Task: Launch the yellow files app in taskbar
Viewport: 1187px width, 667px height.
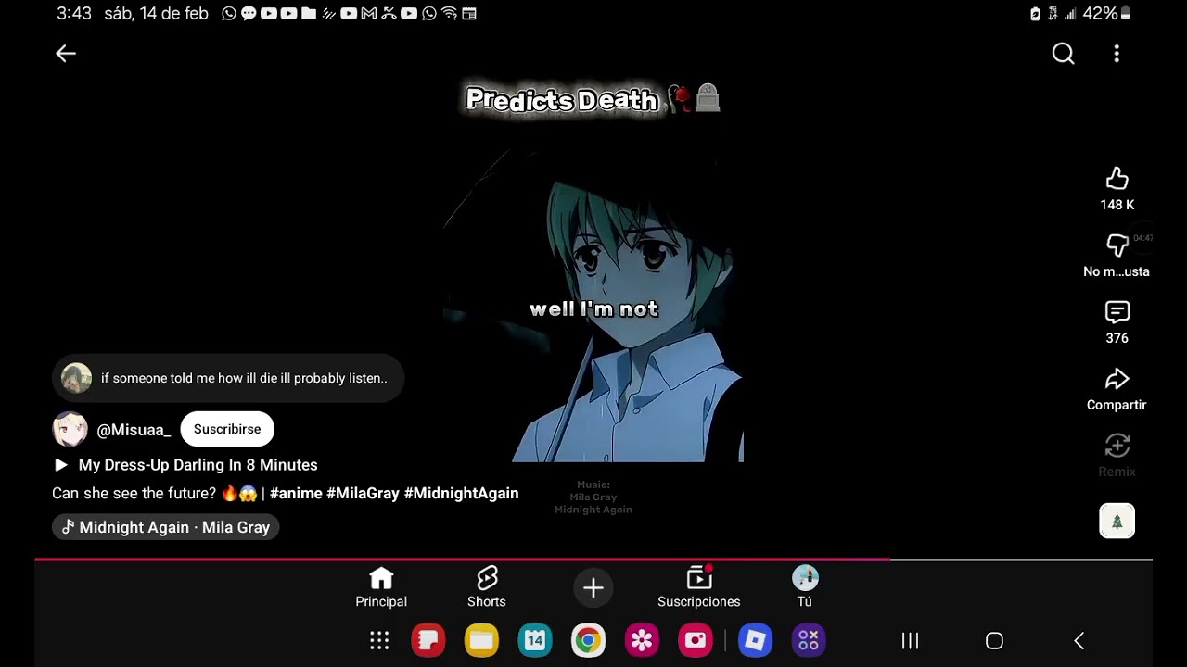Action: 481,640
